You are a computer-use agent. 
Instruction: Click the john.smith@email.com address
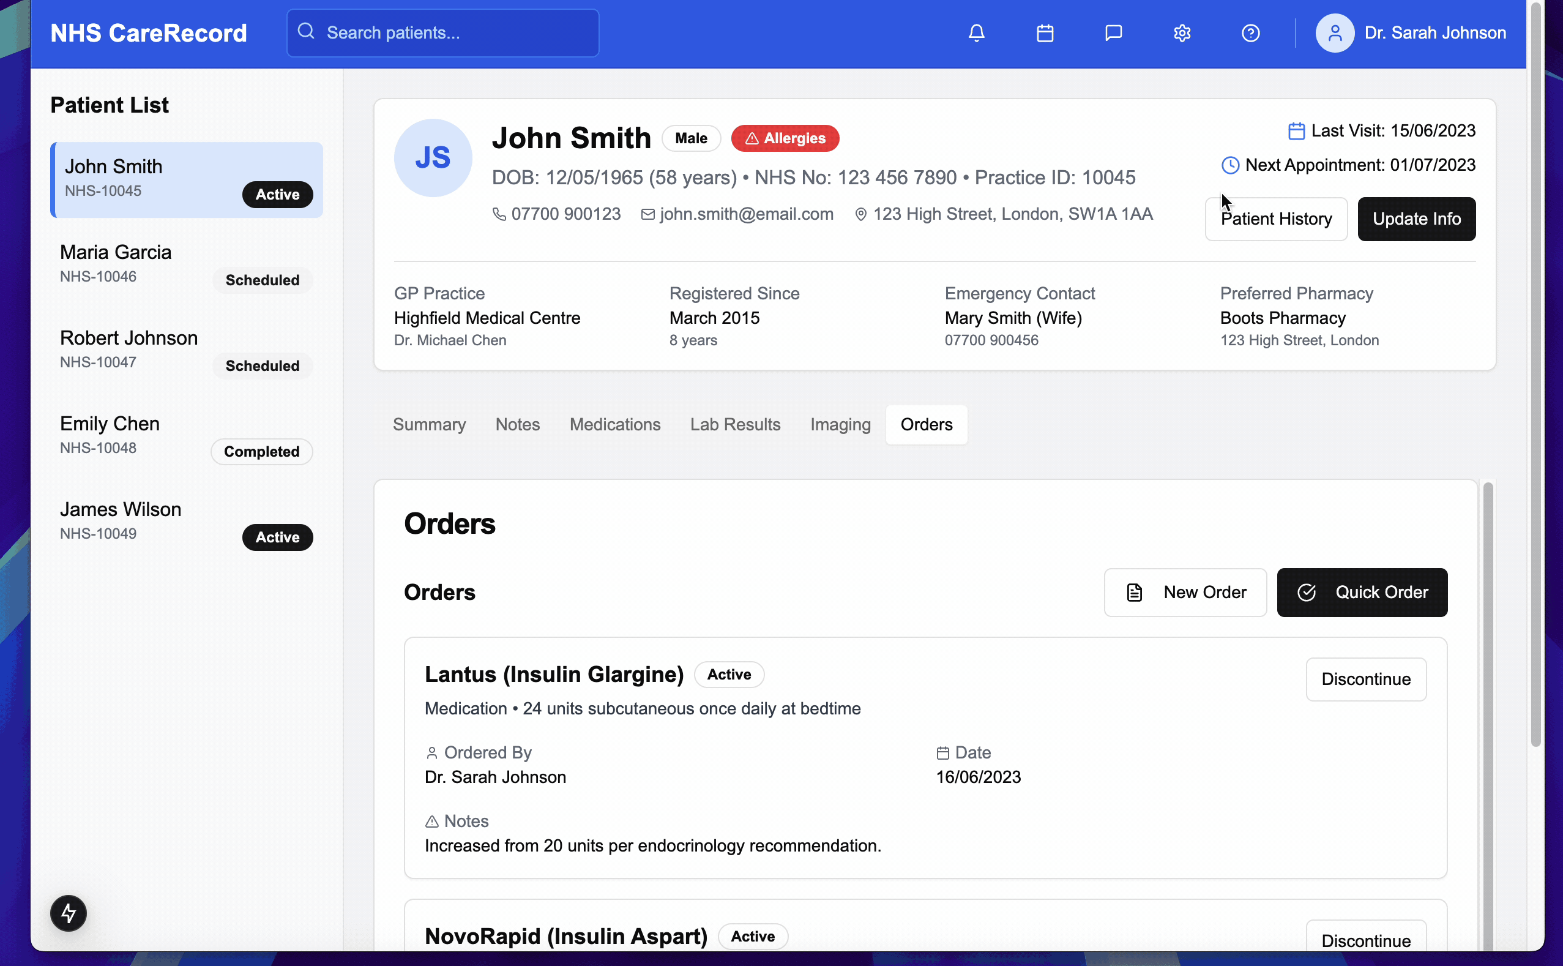coord(746,214)
